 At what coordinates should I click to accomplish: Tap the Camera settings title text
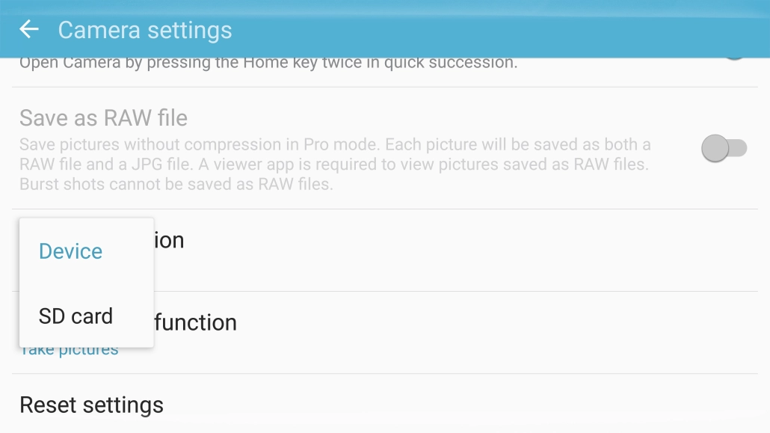(144, 30)
